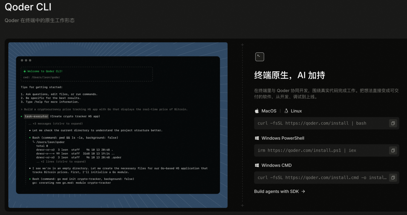Click the cwd: /Users/leon/qoder line
Image resolution: width=407 pixels, height=215 pixels.
pos(41,77)
